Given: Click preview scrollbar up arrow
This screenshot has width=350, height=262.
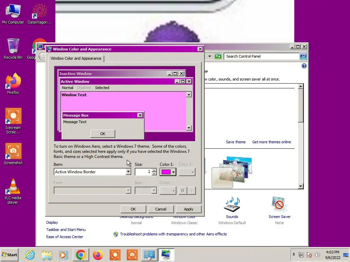Looking at the screenshot, I should [x=189, y=94].
